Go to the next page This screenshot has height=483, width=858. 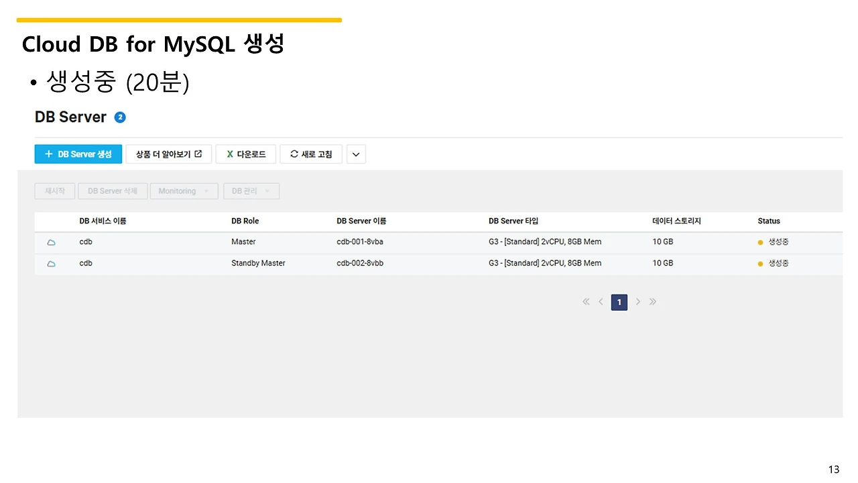point(637,302)
